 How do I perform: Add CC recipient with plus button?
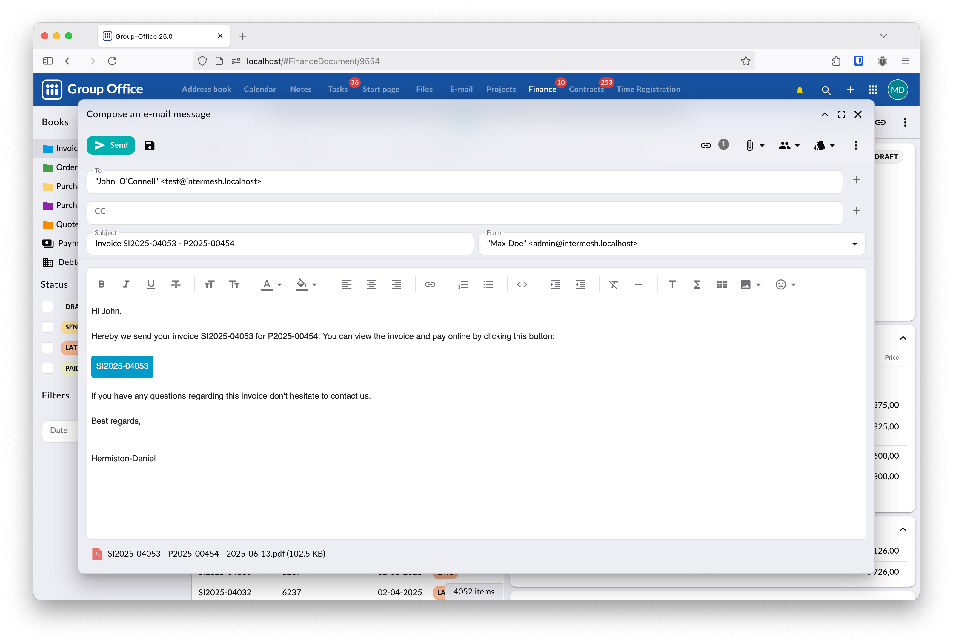click(856, 211)
